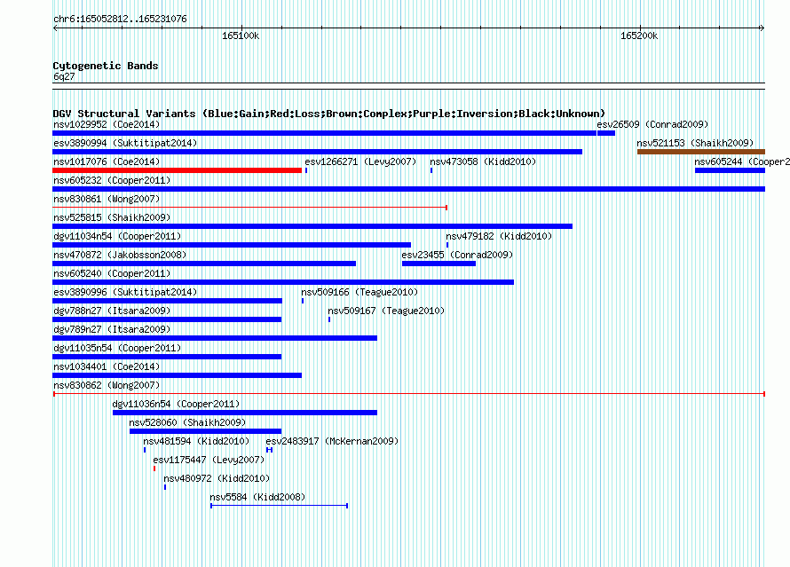Select nsv480972 (Kidd2010) label
Screen dimensions: 790x567
point(217,478)
